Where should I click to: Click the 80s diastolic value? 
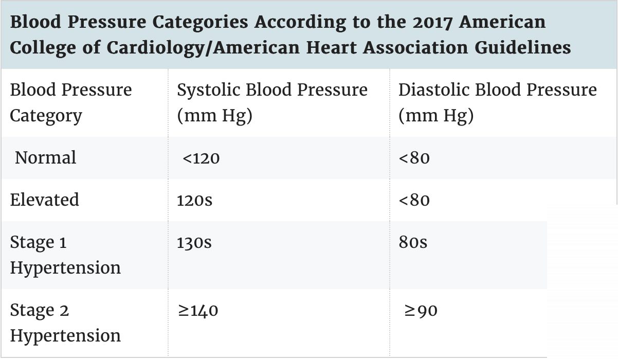click(413, 242)
